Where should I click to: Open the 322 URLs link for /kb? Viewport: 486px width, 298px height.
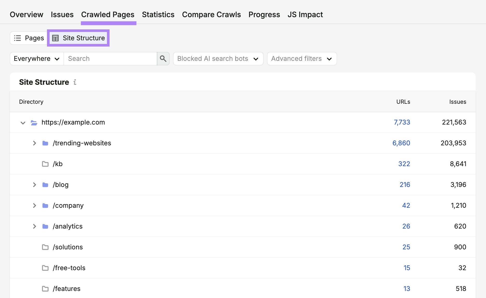[x=404, y=164]
